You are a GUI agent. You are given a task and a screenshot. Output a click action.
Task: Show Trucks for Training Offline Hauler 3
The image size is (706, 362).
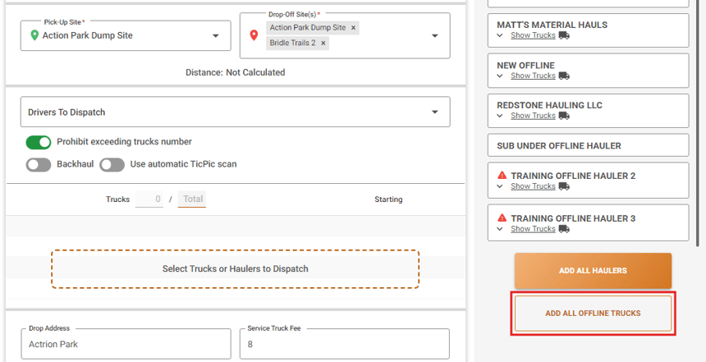point(533,229)
